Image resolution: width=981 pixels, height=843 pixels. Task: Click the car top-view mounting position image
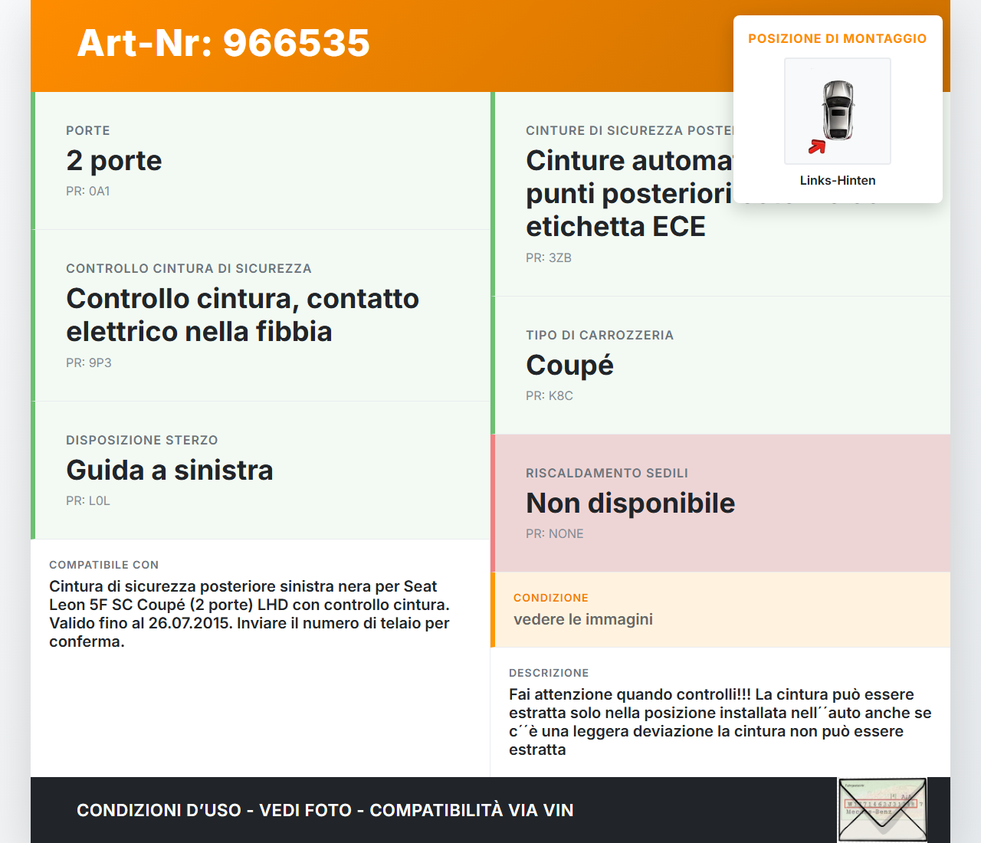tap(838, 111)
